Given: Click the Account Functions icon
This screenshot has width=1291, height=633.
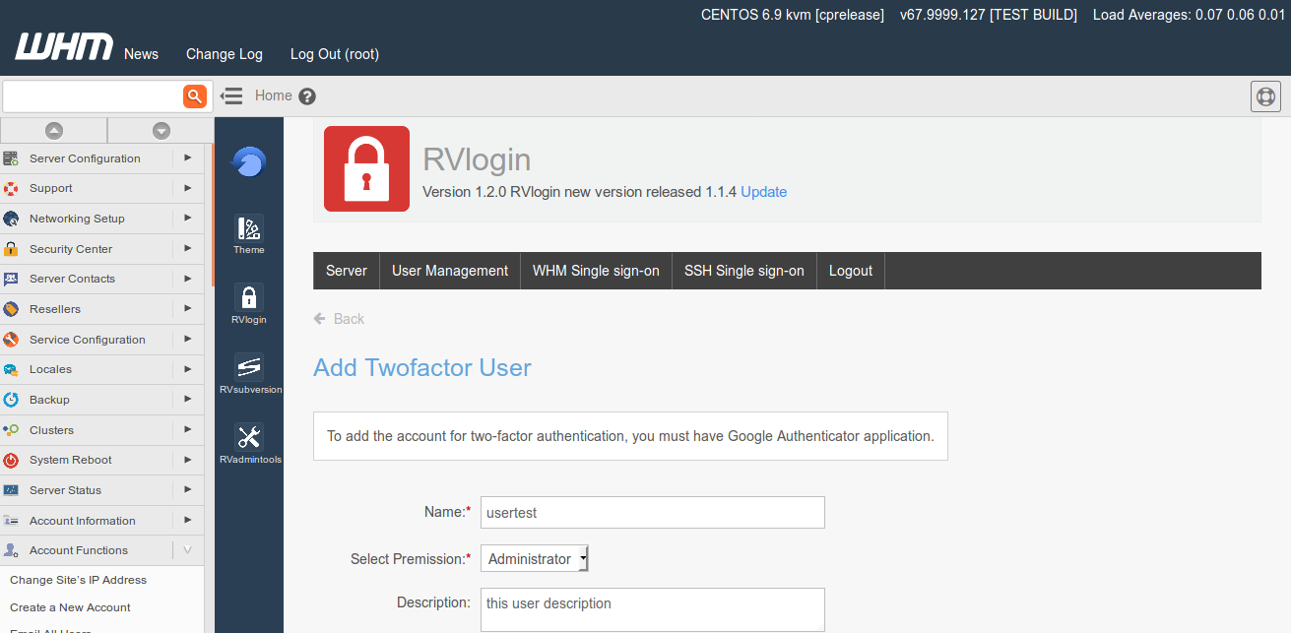Looking at the screenshot, I should click(11, 550).
